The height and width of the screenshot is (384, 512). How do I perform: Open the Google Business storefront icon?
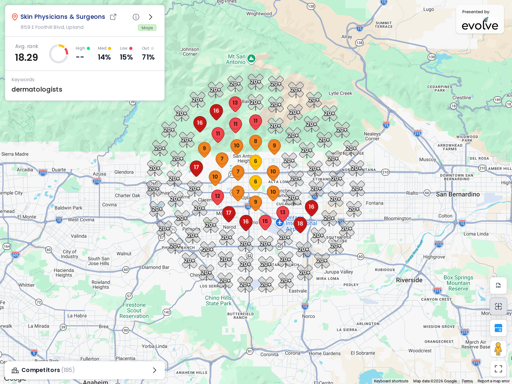498,328
